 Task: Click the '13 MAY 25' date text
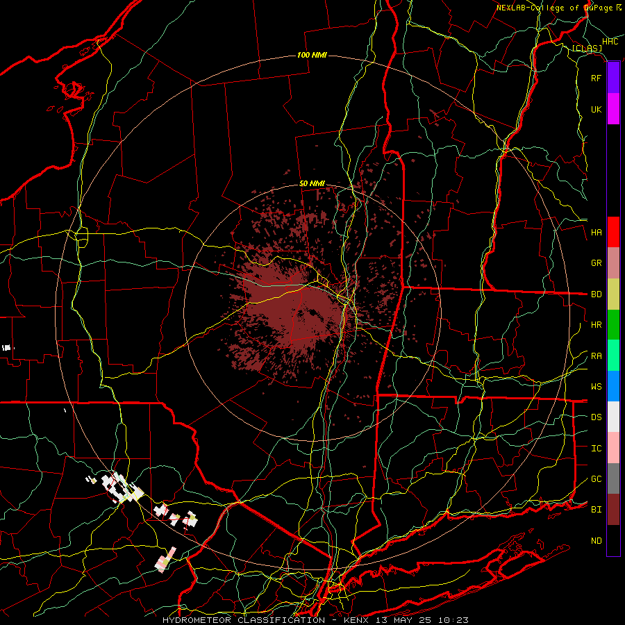(403, 620)
